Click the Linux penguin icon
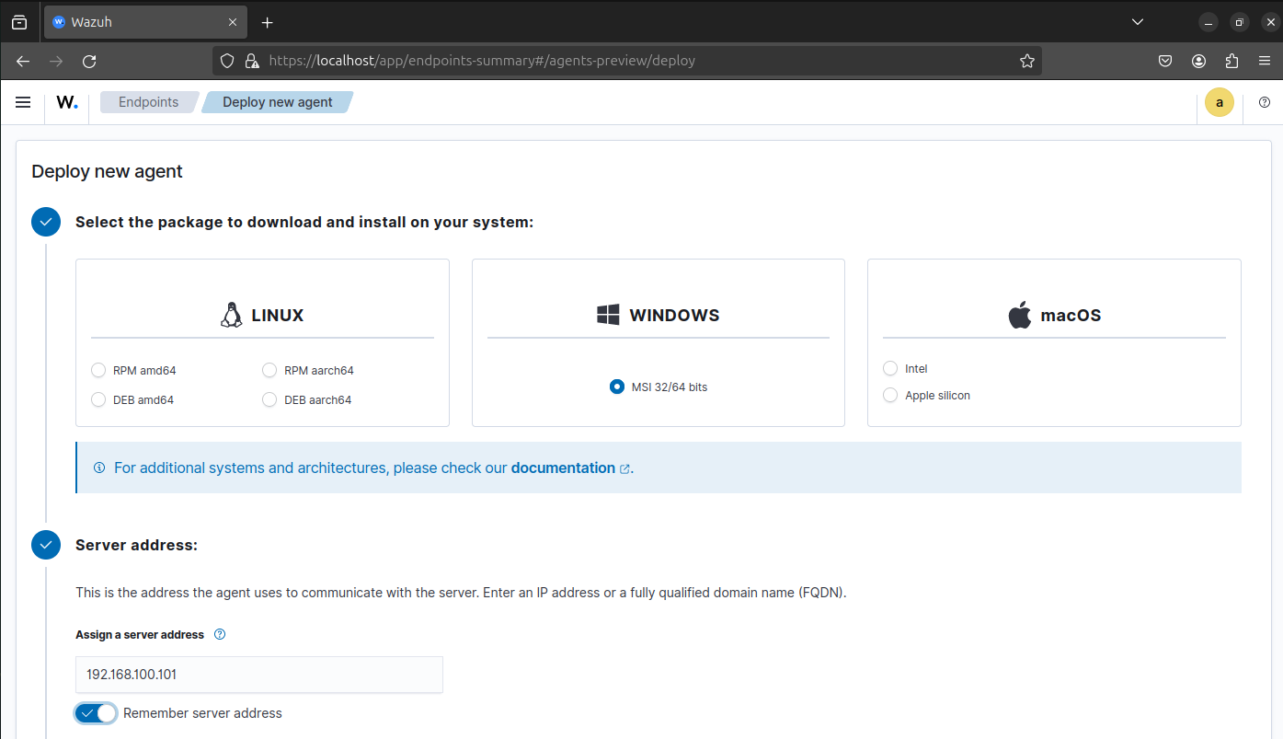The height and width of the screenshot is (739, 1283). coord(232,315)
